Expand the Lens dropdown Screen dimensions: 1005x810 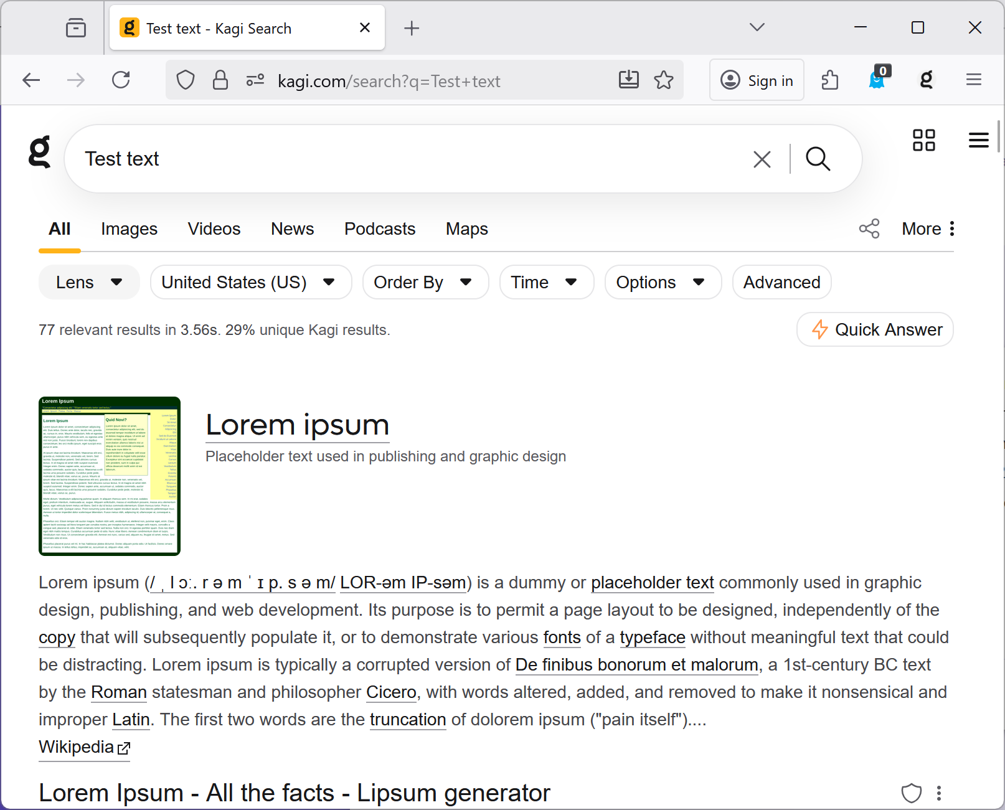(x=89, y=283)
